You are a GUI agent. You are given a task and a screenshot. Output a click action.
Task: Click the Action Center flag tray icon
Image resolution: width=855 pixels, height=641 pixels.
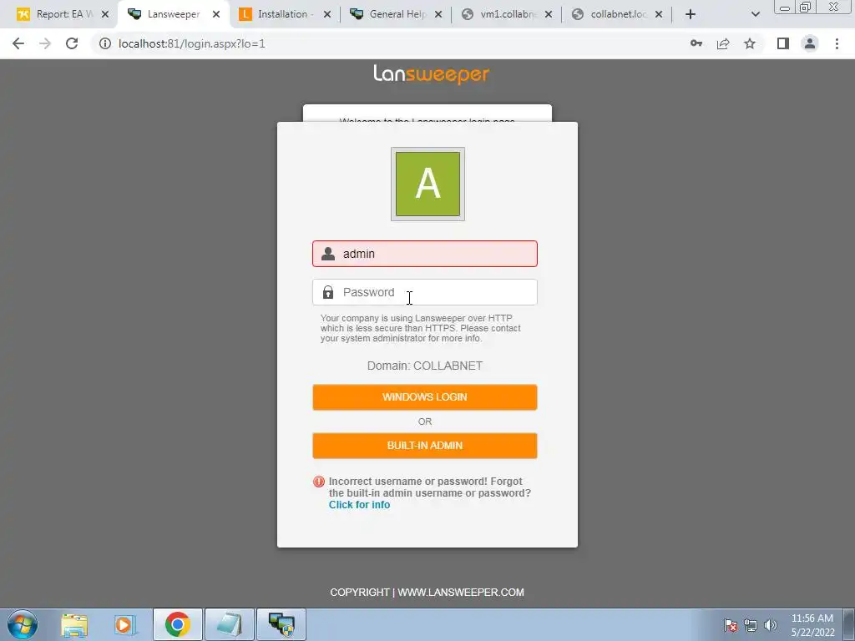click(730, 625)
